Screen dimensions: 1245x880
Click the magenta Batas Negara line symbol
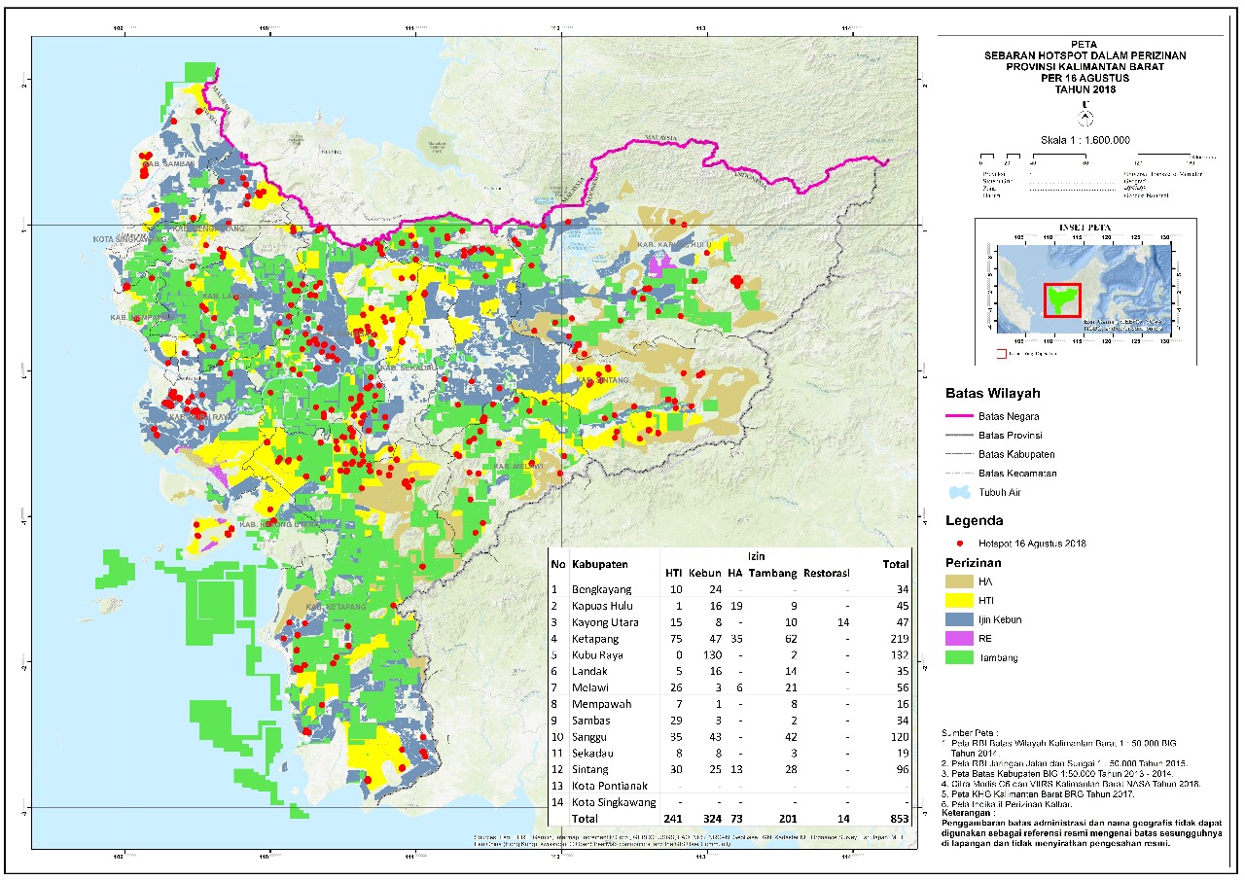(x=960, y=416)
